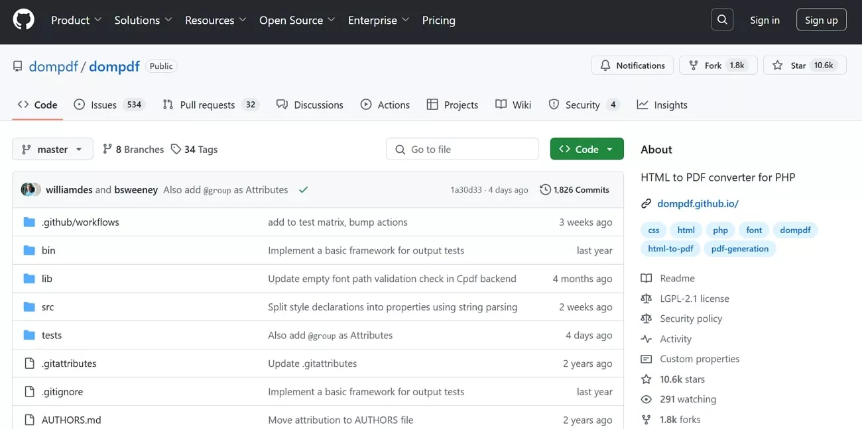Click the verified commit checkmark badge
862x429 pixels.
(x=303, y=189)
